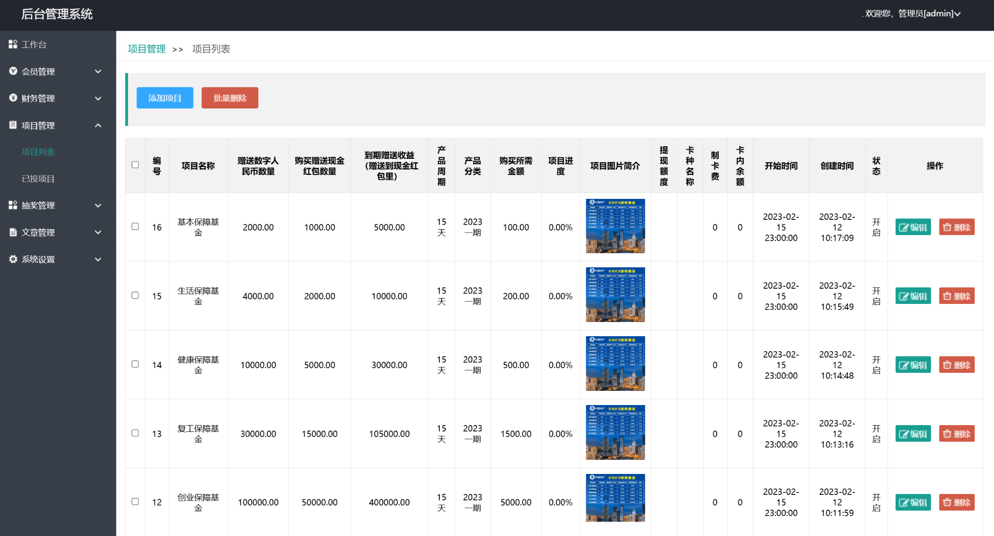Click 删除 trash icon for project 14

[947, 365]
